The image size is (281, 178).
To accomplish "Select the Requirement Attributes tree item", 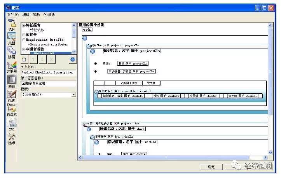I will coord(49,44).
